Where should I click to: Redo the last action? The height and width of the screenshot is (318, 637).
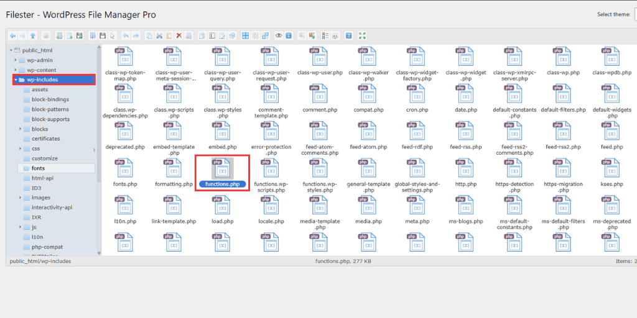click(136, 35)
